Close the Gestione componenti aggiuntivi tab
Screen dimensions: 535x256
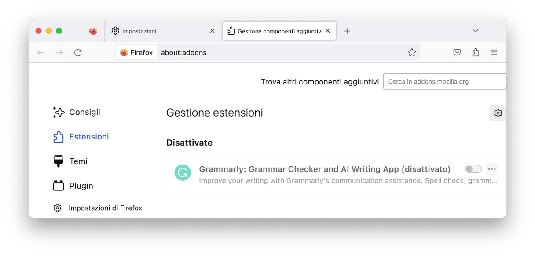pos(328,31)
